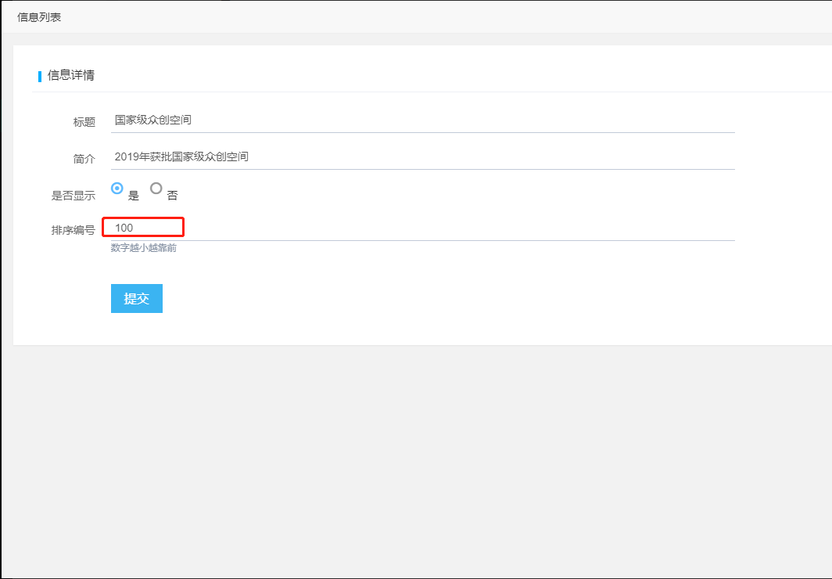Click the text 2019年获批国家级众创空间
The image size is (832, 579).
tap(181, 156)
